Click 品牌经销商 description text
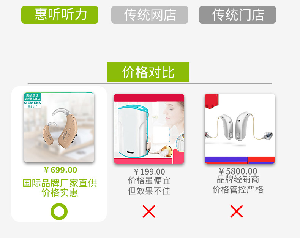300x238 pixels. (238, 179)
